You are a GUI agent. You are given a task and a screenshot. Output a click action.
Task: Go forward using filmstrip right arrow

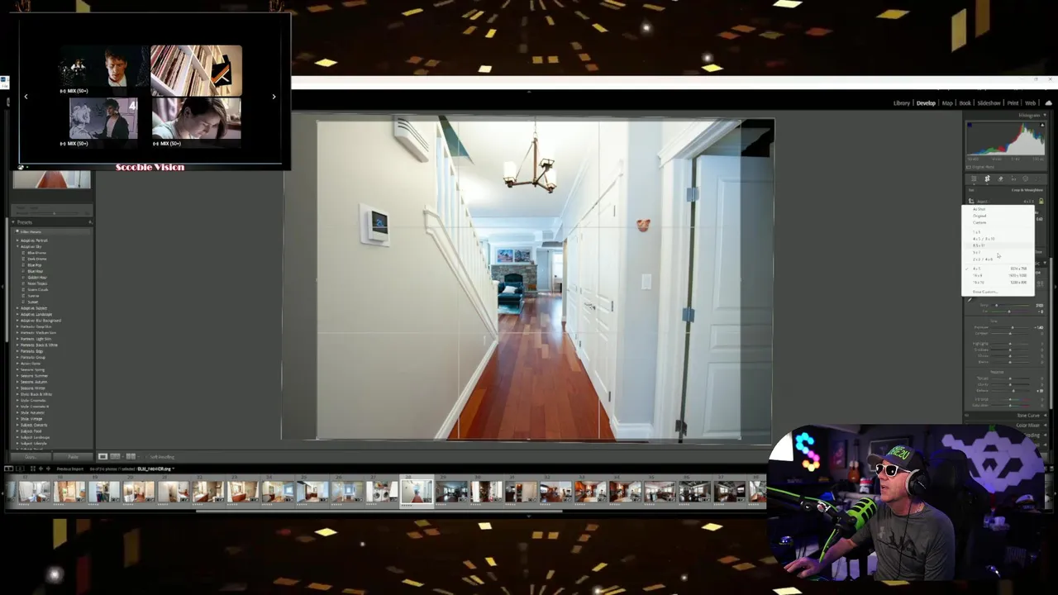click(48, 469)
